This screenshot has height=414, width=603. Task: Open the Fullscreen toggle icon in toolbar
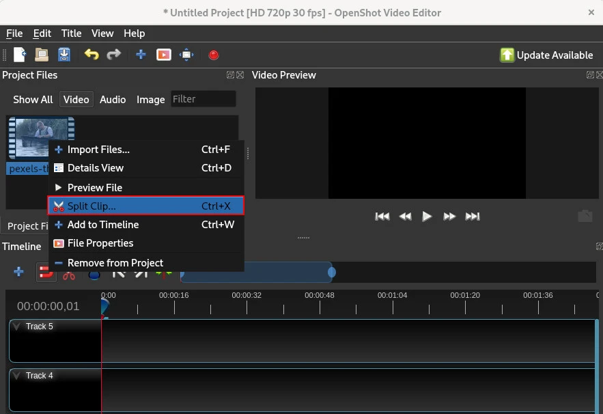click(x=186, y=55)
